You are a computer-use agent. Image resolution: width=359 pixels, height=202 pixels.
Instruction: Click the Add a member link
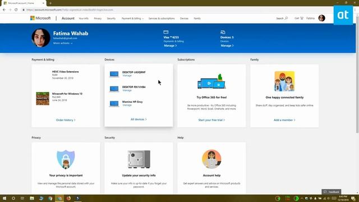[284, 120]
